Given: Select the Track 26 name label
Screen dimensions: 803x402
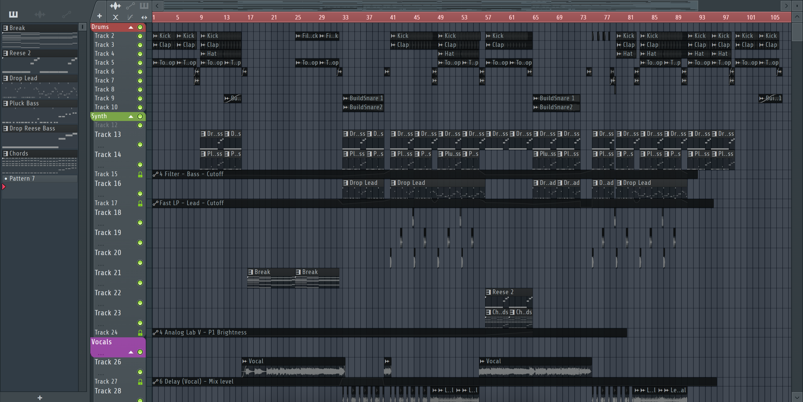Looking at the screenshot, I should pyautogui.click(x=108, y=362).
